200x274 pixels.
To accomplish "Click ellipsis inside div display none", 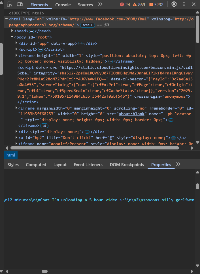I will tap(87, 132).
